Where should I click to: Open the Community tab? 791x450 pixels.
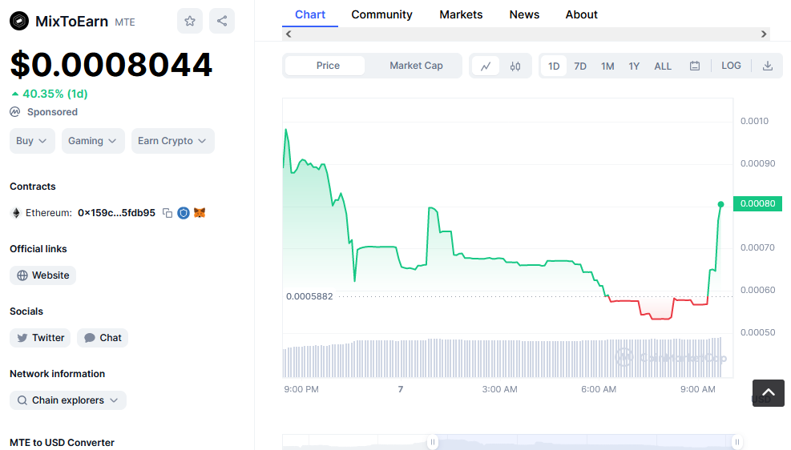coord(382,14)
